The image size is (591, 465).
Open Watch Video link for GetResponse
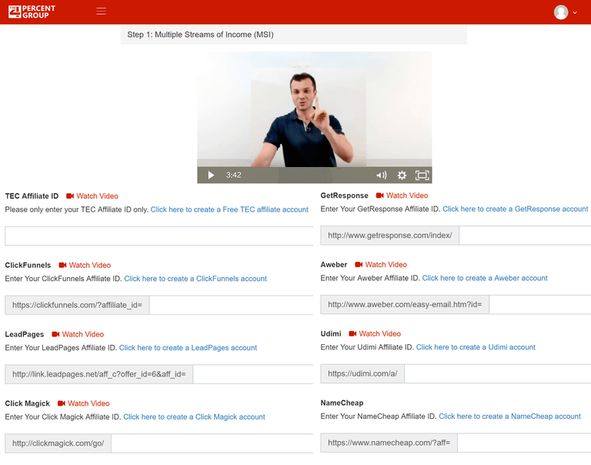(407, 196)
